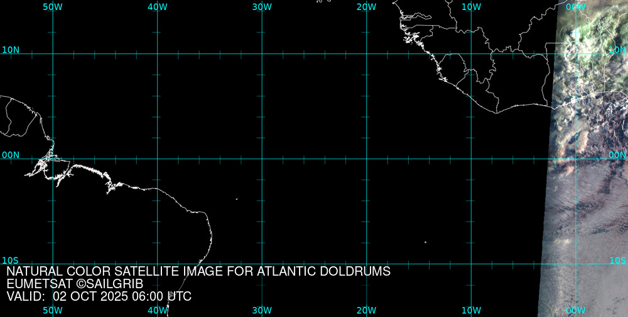Click the grid intersection of 40W and 10N
This screenshot has width=628, height=317.
coord(157,53)
